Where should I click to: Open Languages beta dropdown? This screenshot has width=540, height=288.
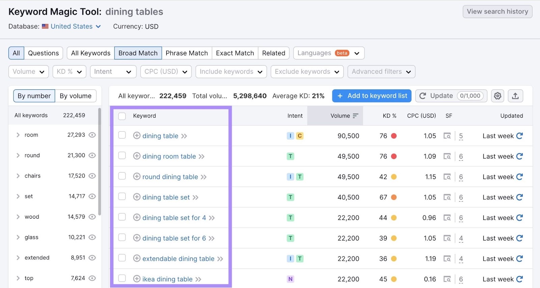click(329, 53)
